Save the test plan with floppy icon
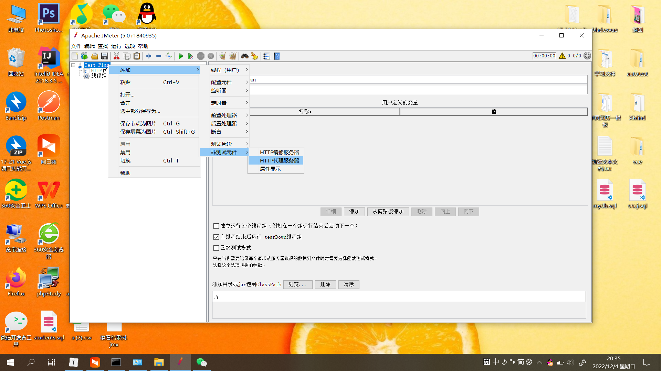The image size is (661, 371). 105,56
